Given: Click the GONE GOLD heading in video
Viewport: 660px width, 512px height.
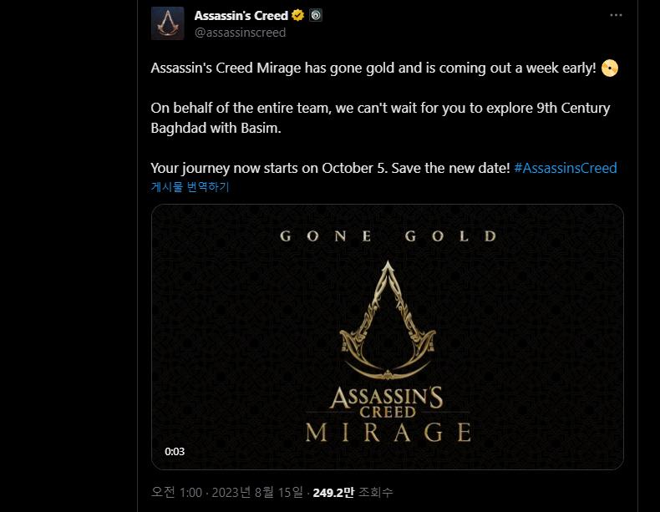Looking at the screenshot, I should pos(388,236).
